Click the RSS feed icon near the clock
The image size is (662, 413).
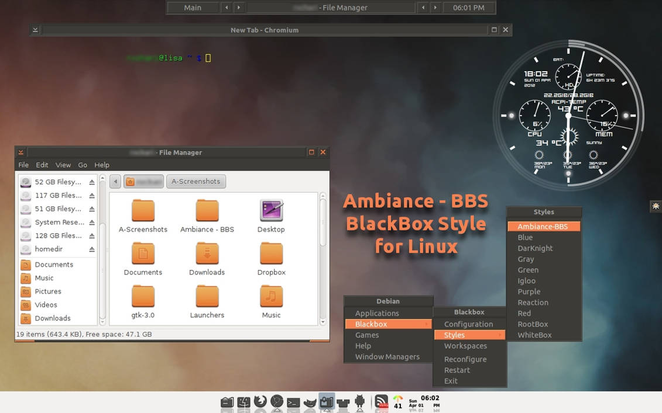(x=382, y=401)
